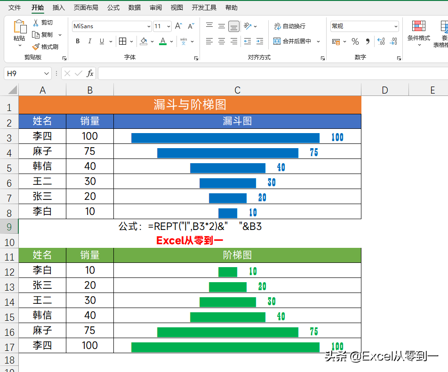Open the 常规 number format dropdown

(x=396, y=26)
